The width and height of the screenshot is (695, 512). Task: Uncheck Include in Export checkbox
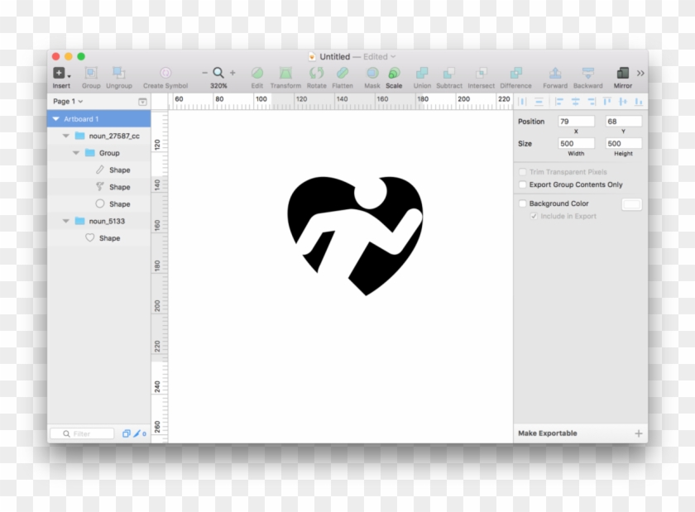coord(534,217)
